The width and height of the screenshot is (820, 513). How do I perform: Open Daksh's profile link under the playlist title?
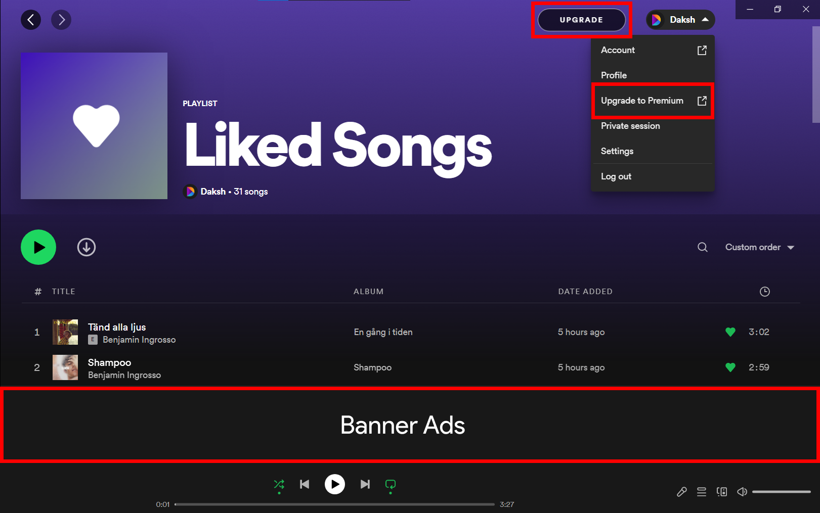(x=213, y=192)
